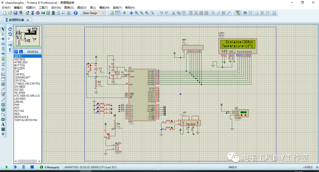This screenshot has height=172, width=319.
Task: Stop the simulation
Action: click(x=32, y=167)
